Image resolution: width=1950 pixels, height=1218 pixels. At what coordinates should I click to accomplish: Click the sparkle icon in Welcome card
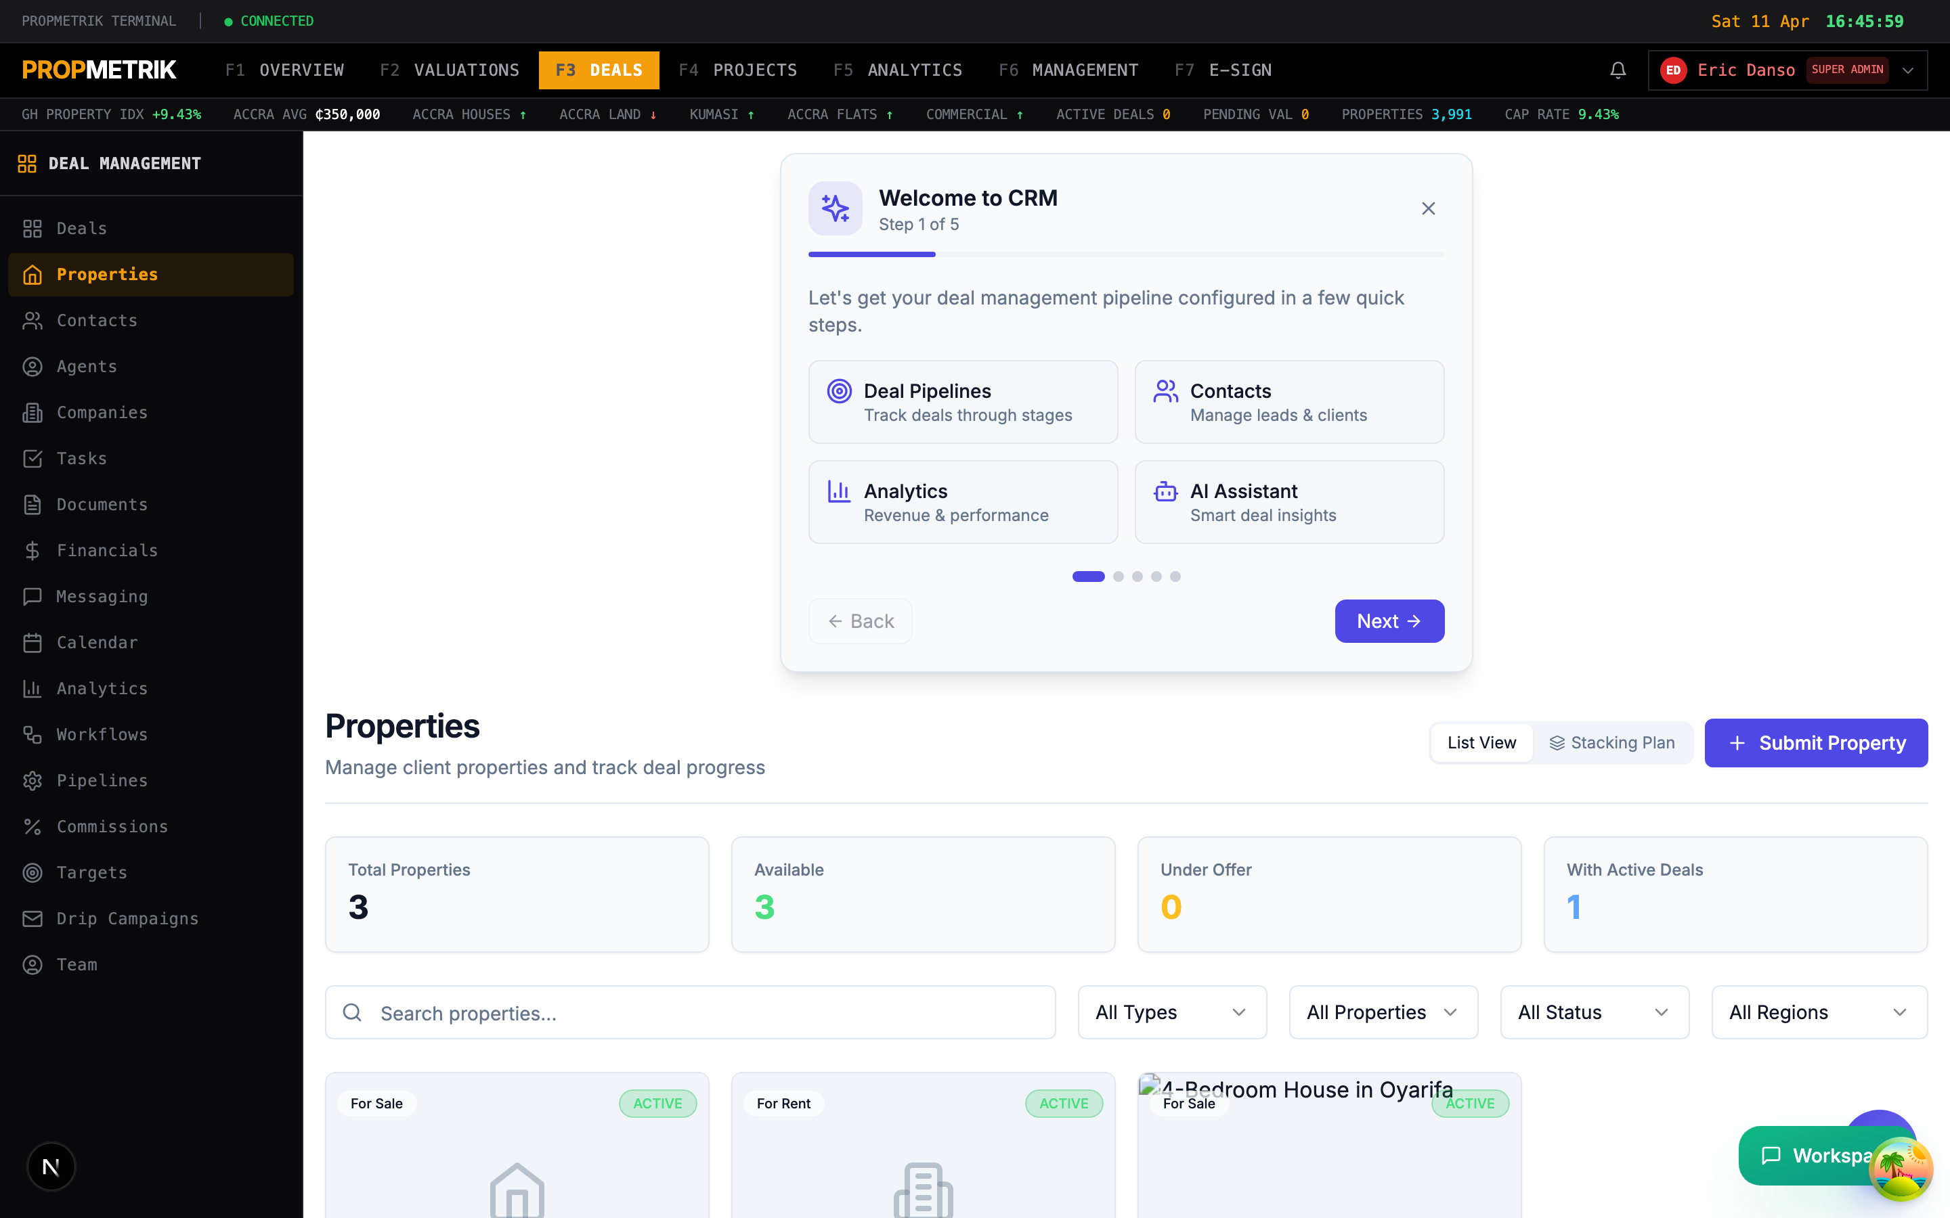pyautogui.click(x=835, y=208)
